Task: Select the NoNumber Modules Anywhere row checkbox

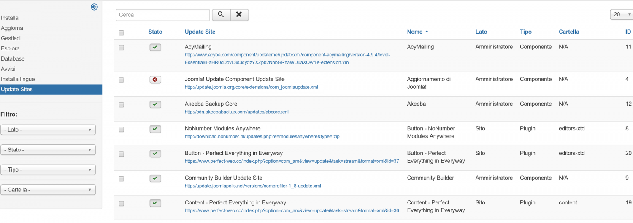Action: point(122,130)
